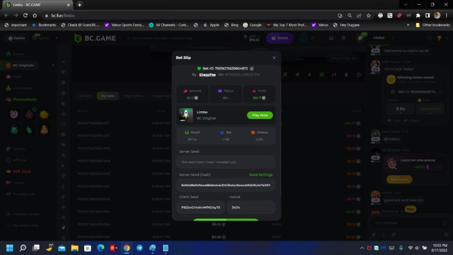Switch to the My bets tab
This screenshot has height=255, width=453.
click(108, 96)
